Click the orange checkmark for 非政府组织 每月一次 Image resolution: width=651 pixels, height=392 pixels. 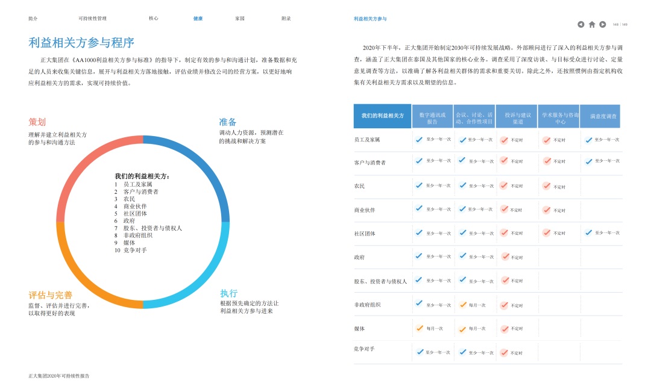pyautogui.click(x=462, y=305)
